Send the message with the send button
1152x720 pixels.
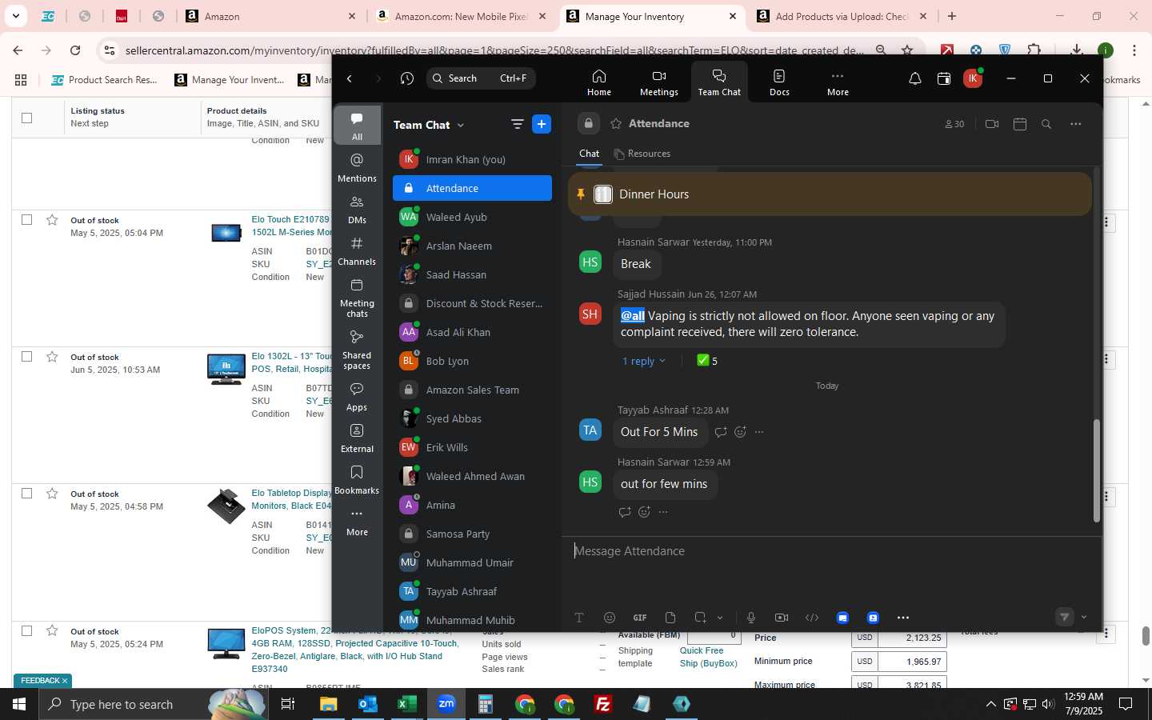click(x=1064, y=617)
